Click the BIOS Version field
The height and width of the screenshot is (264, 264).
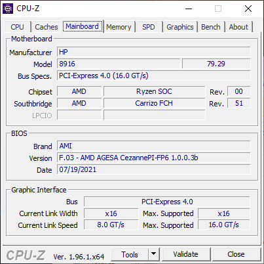pyautogui.click(x=154, y=158)
